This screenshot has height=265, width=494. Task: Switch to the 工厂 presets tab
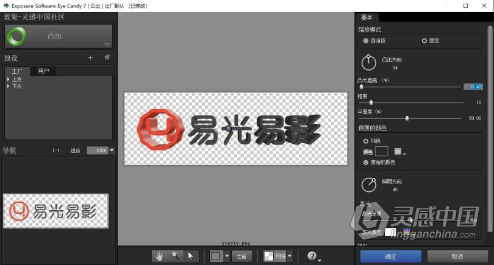point(17,71)
